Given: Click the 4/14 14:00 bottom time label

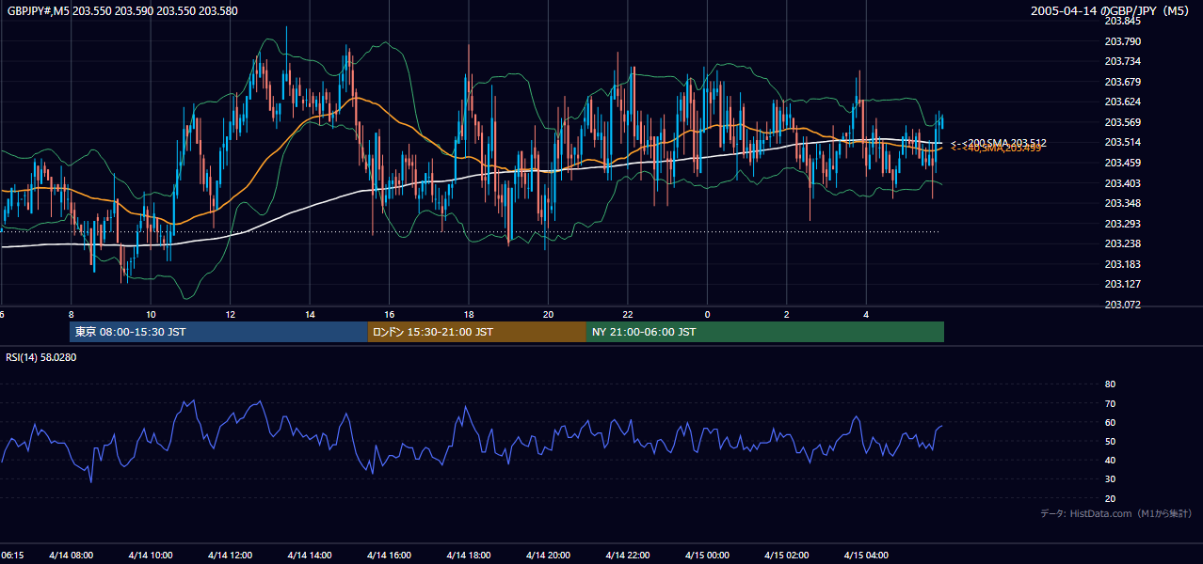Looking at the screenshot, I should [310, 556].
